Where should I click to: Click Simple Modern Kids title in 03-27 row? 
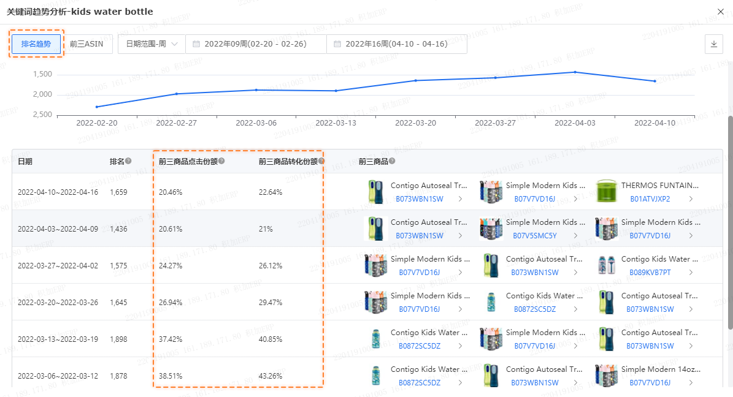point(430,259)
